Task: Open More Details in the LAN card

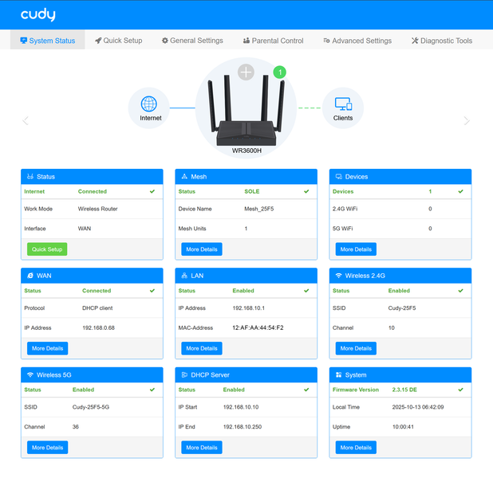Action: [x=202, y=348]
